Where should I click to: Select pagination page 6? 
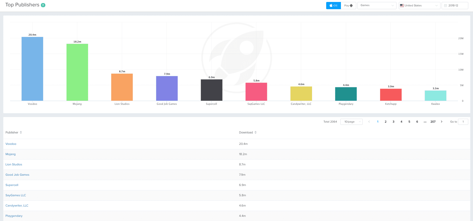tap(417, 122)
